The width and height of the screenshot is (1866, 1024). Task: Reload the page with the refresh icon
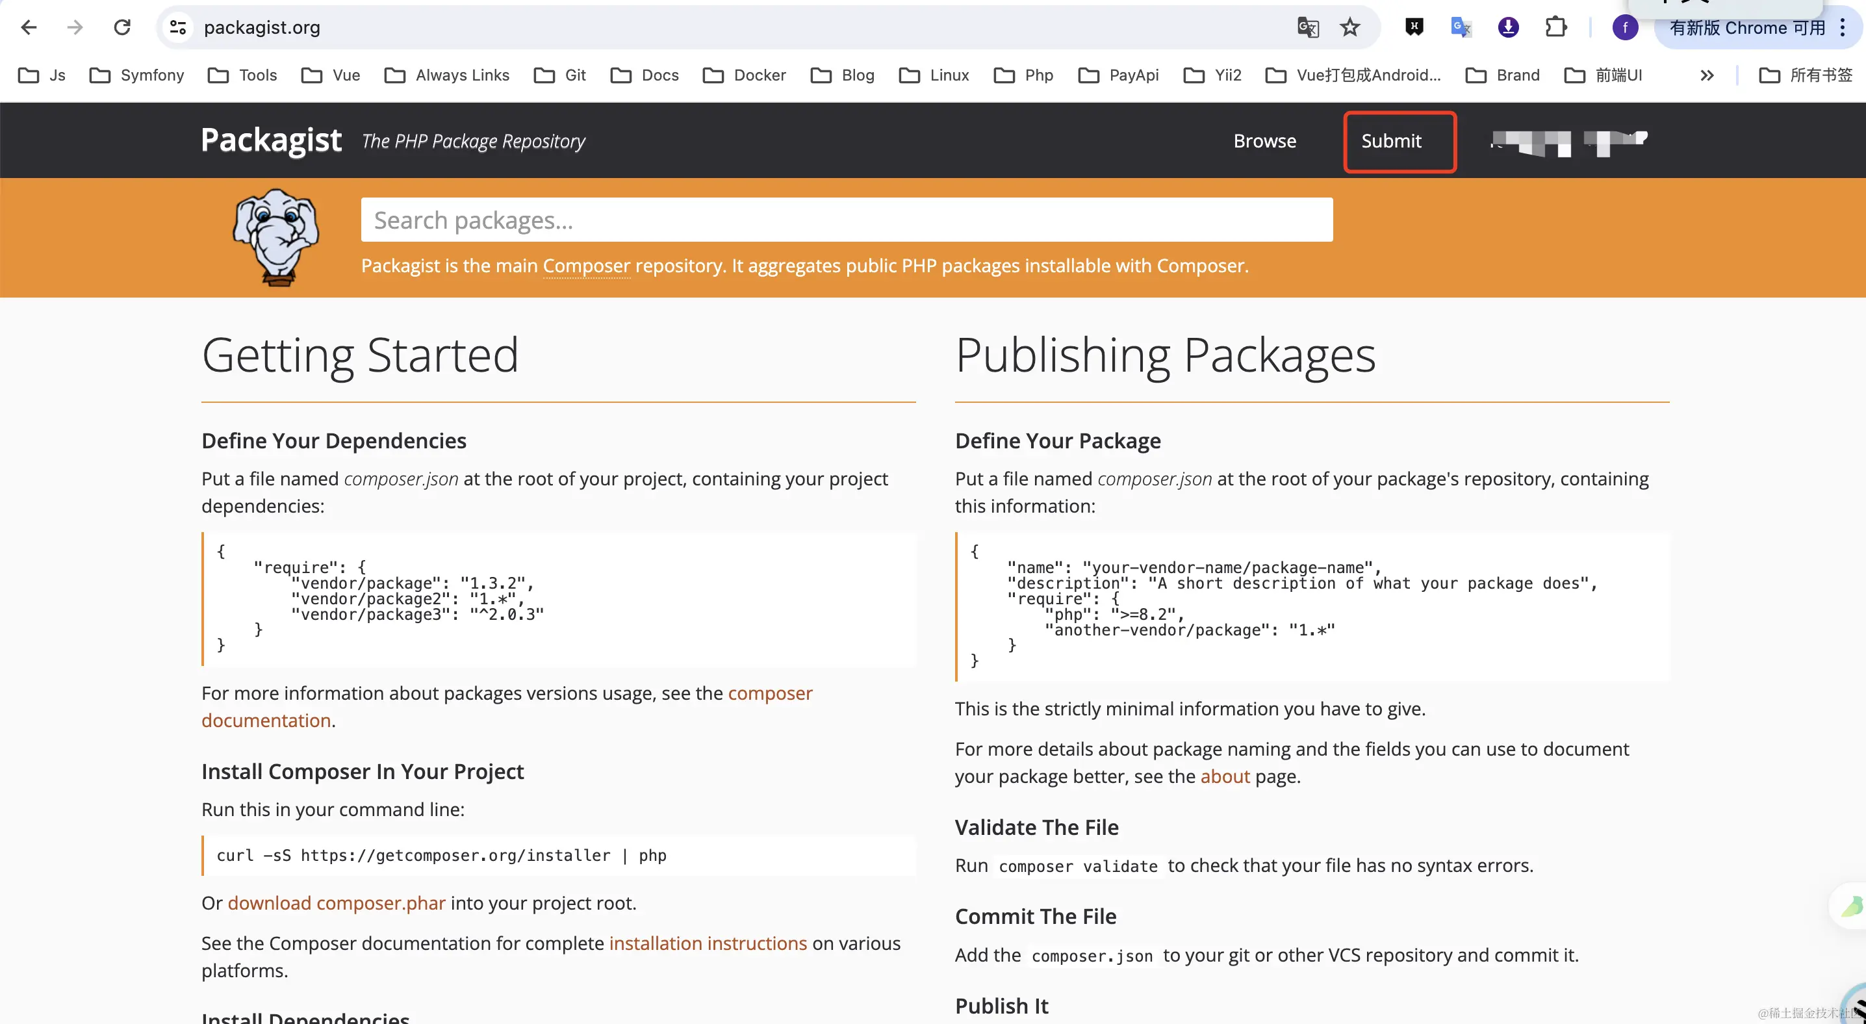click(x=121, y=27)
